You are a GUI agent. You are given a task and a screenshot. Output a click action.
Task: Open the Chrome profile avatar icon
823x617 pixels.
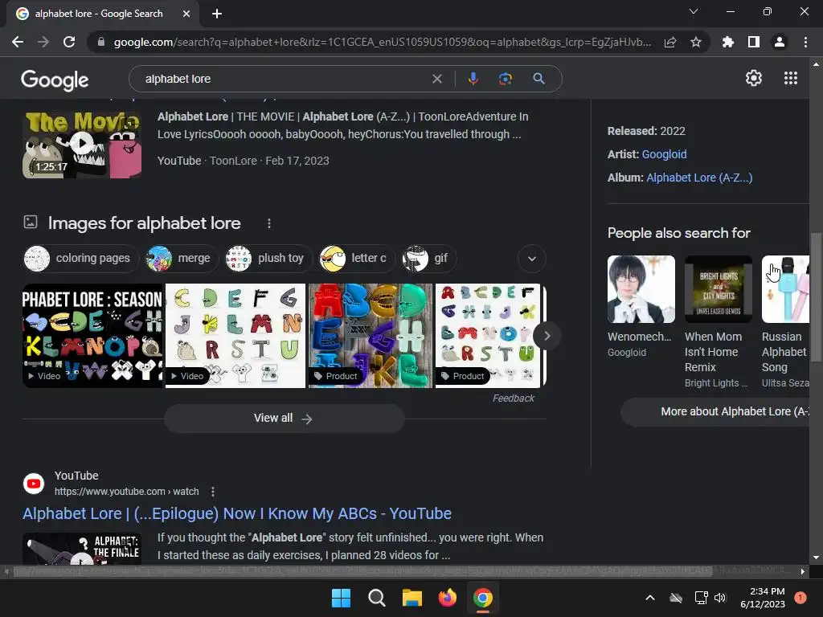click(x=780, y=42)
